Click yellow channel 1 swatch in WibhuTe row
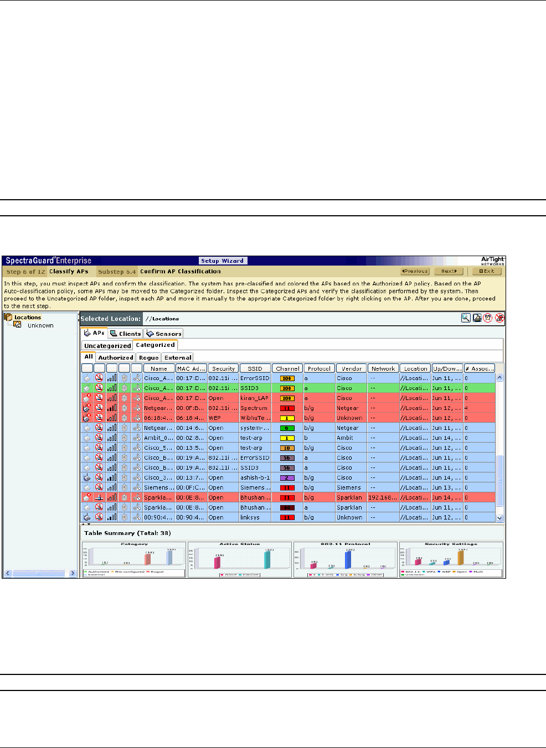 [287, 418]
